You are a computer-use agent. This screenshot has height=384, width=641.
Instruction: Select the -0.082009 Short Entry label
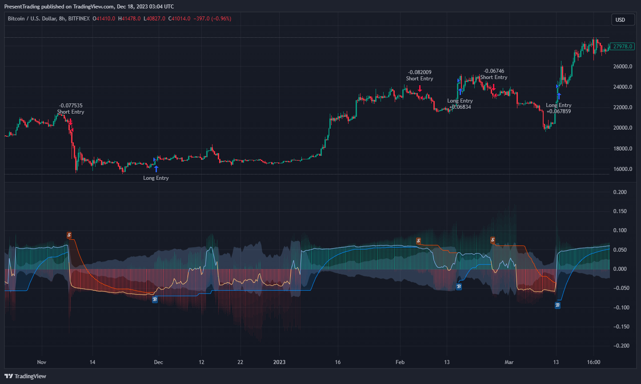420,75
